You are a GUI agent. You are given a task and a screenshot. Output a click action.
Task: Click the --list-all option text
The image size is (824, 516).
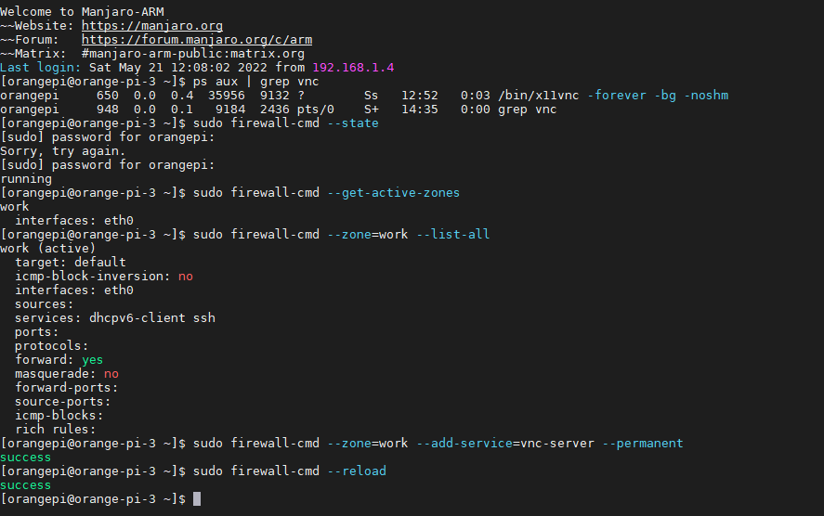pyautogui.click(x=453, y=234)
